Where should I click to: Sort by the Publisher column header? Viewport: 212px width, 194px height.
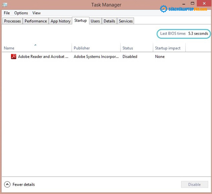coord(82,48)
